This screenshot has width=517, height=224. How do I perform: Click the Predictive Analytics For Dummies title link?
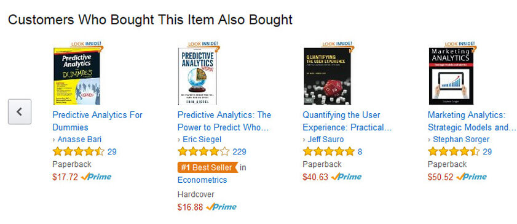tap(97, 121)
